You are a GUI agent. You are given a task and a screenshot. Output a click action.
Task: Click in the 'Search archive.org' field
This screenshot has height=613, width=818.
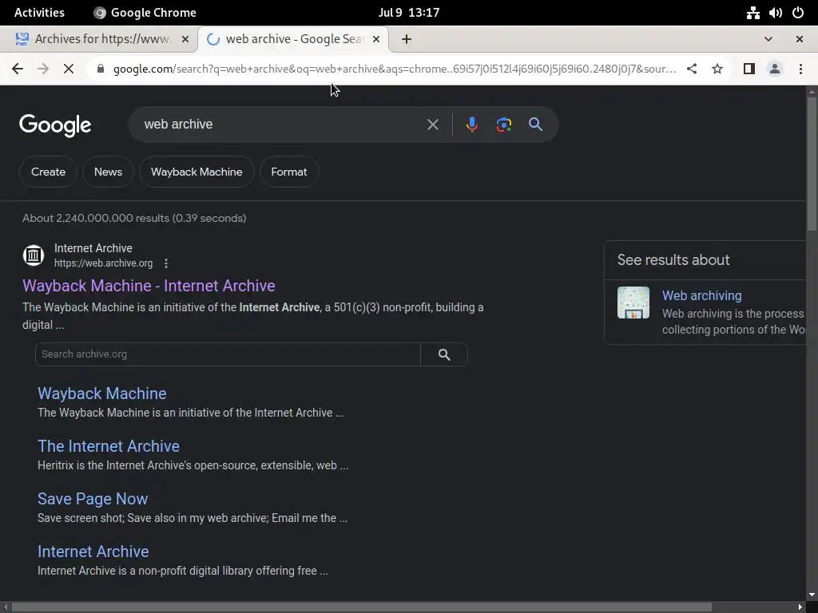228,354
